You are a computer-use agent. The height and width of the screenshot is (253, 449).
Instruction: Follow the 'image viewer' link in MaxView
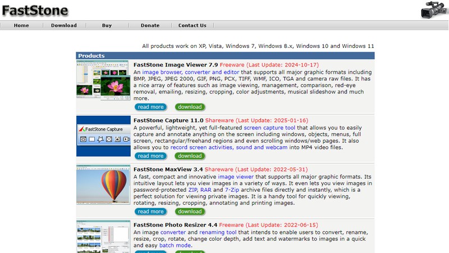[x=236, y=177]
